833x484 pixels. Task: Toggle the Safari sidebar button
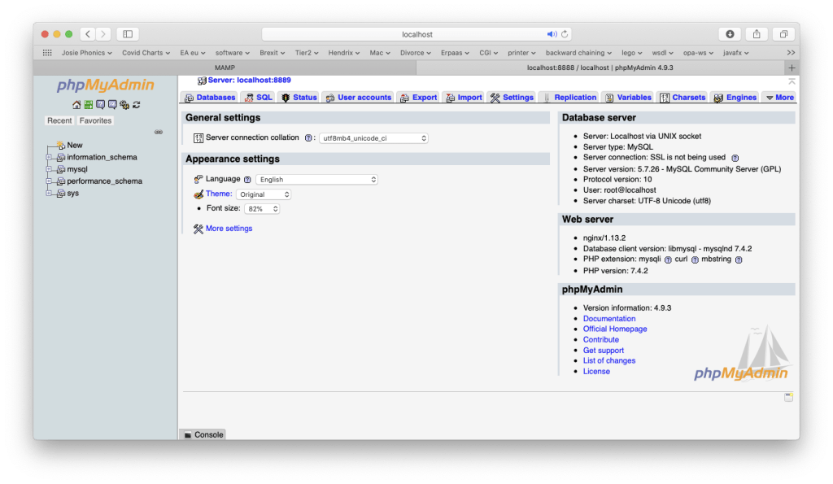tap(128, 34)
